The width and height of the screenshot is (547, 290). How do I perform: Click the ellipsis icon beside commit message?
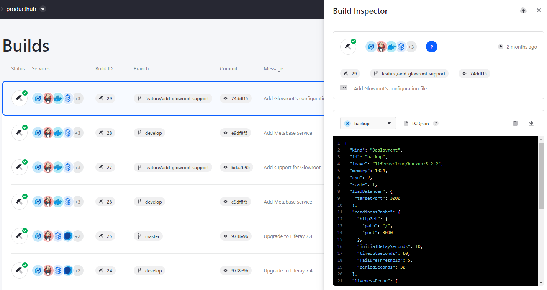click(x=344, y=88)
